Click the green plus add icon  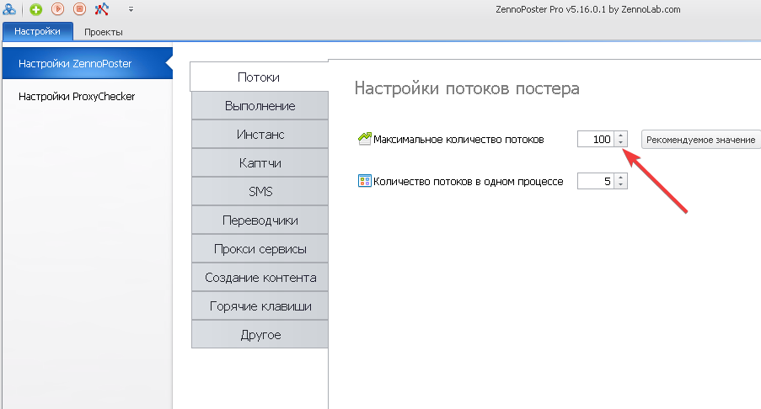36,8
